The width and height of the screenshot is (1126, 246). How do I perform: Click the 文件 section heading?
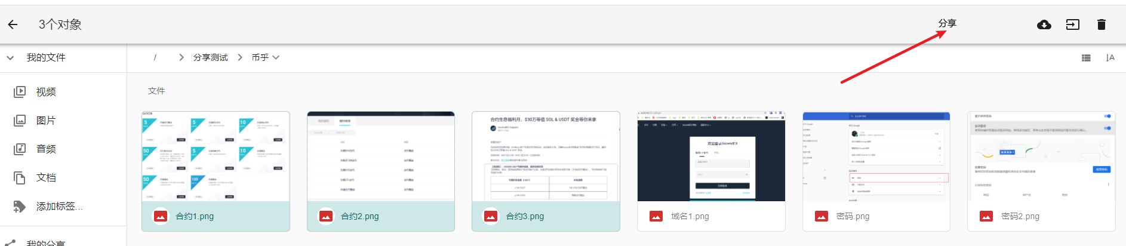coord(156,91)
